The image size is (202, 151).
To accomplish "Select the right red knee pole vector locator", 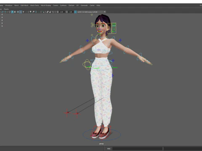I will (77, 114).
